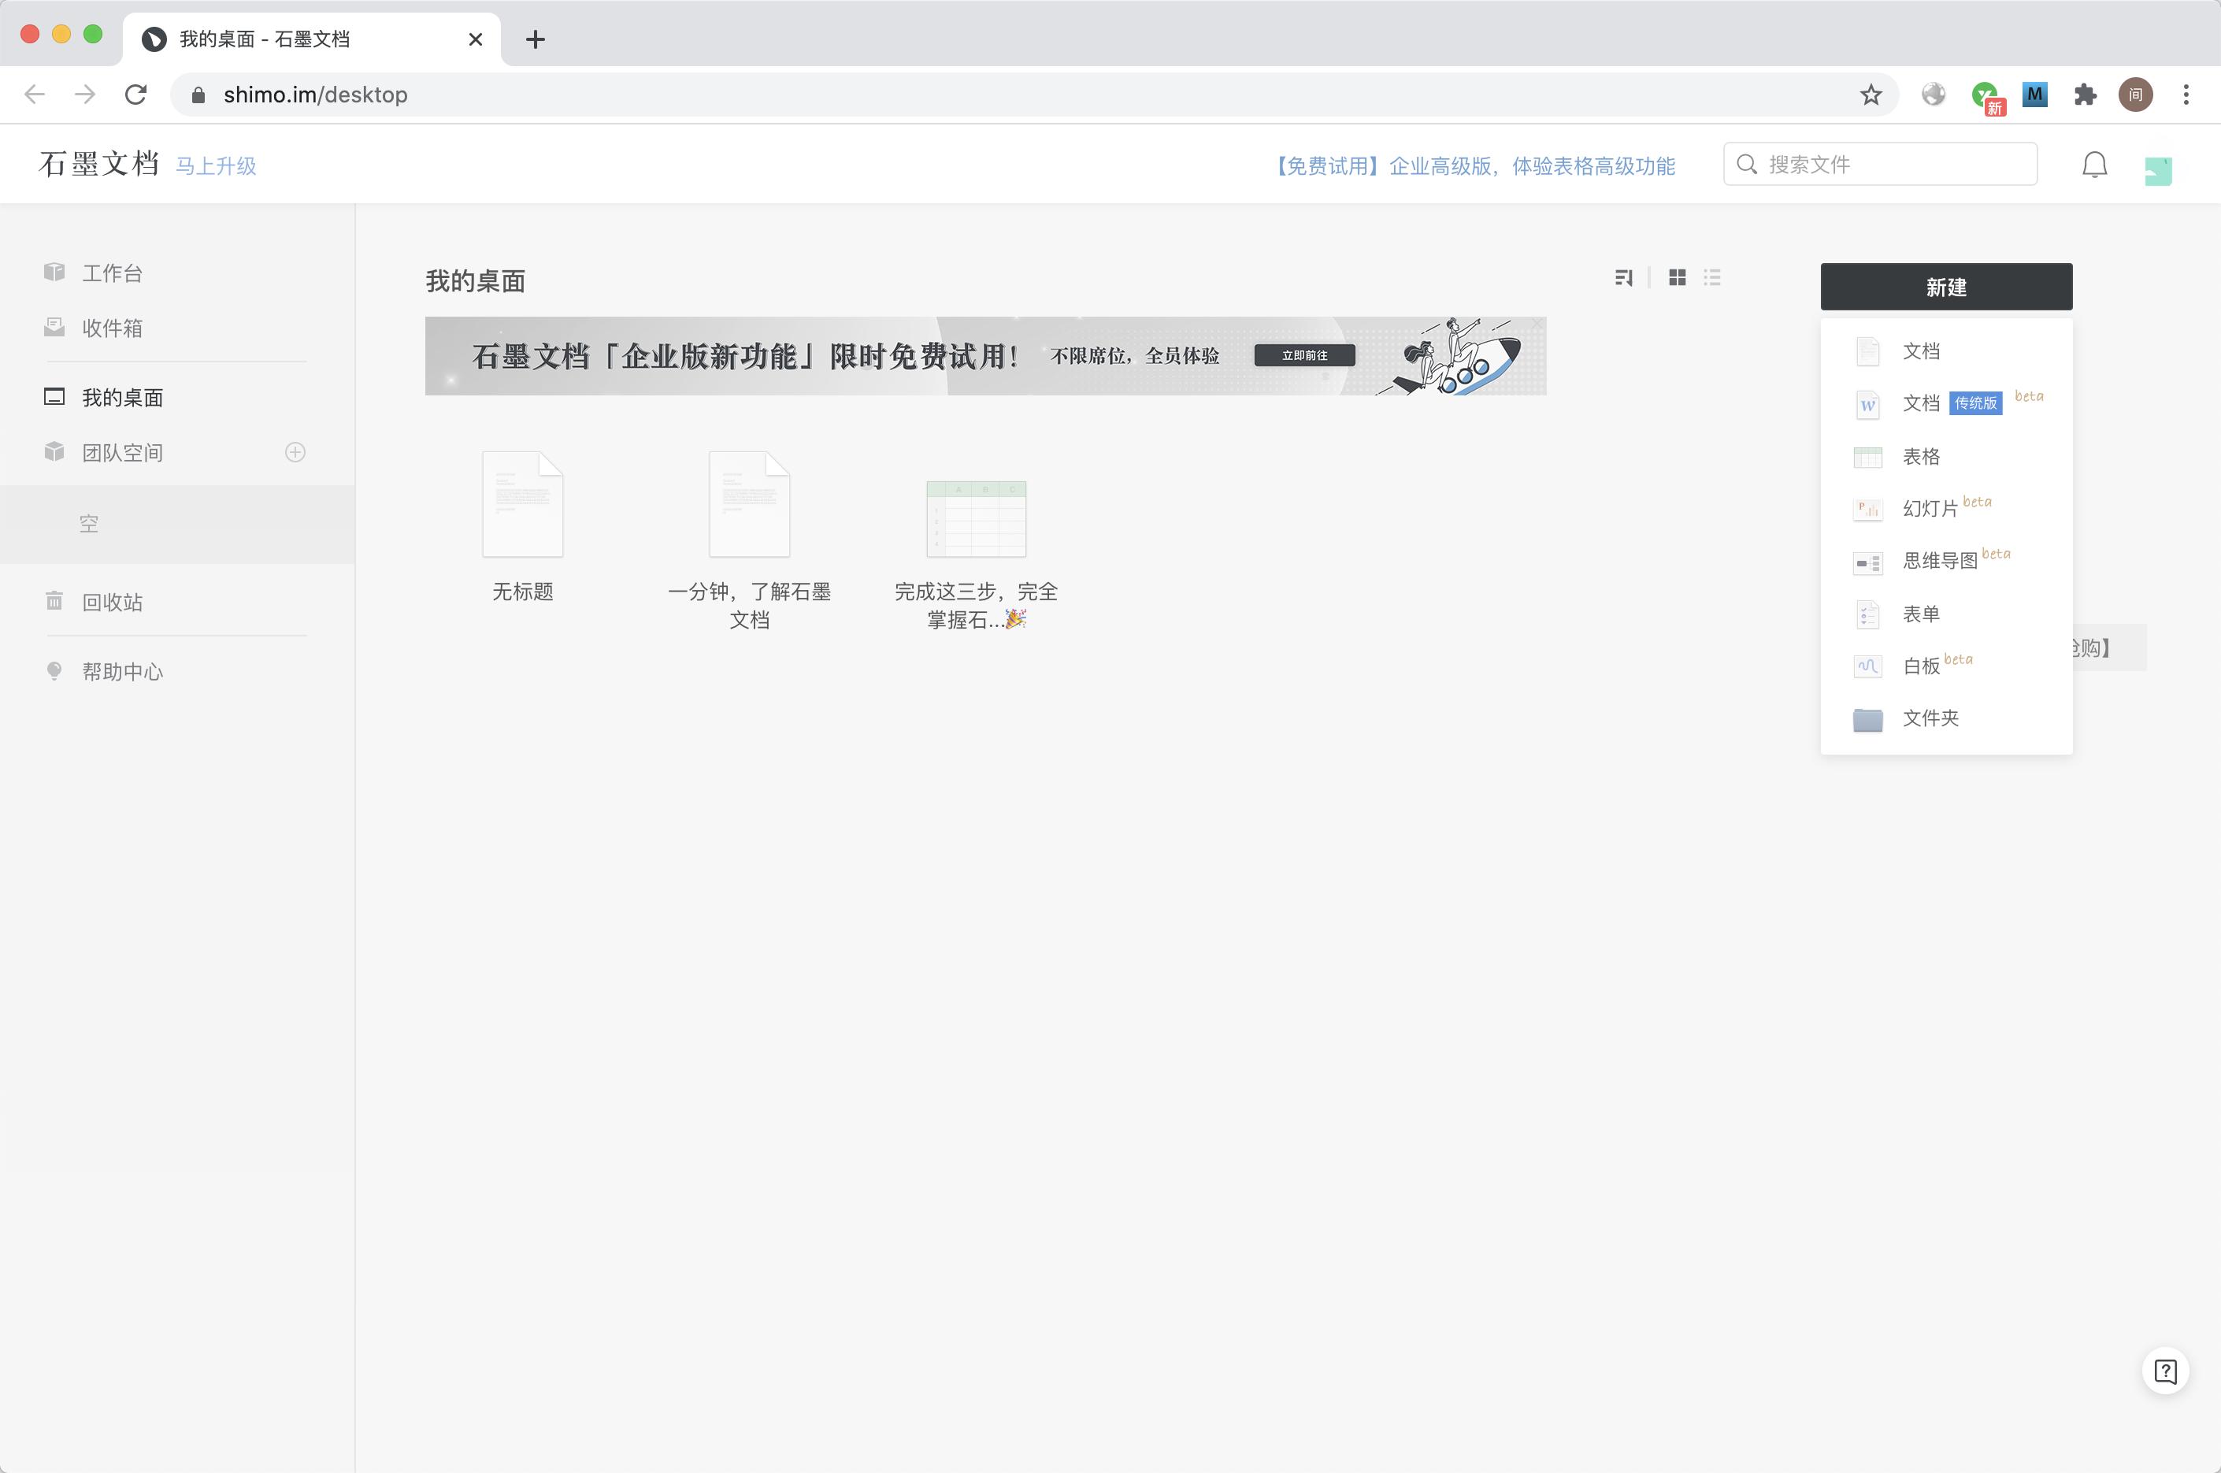The height and width of the screenshot is (1473, 2221).
Task: Click the 马上升级 upgrade link
Action: tap(216, 165)
